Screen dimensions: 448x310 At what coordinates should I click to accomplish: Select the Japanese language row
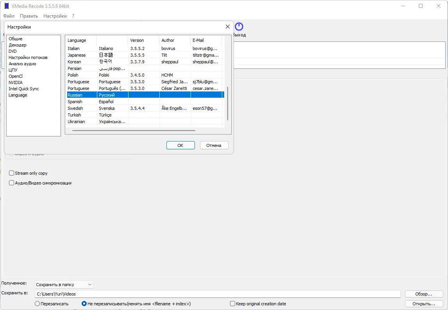point(145,55)
